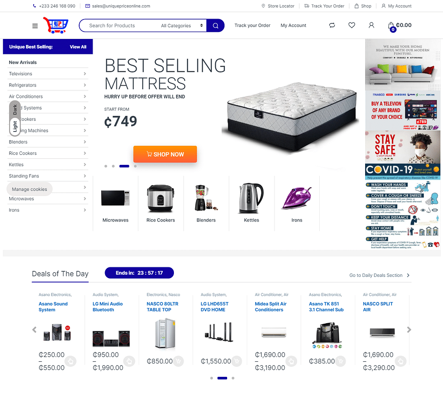Screen dimensions: 443x395
Task: Select the first hero slider dot
Action: (106, 166)
